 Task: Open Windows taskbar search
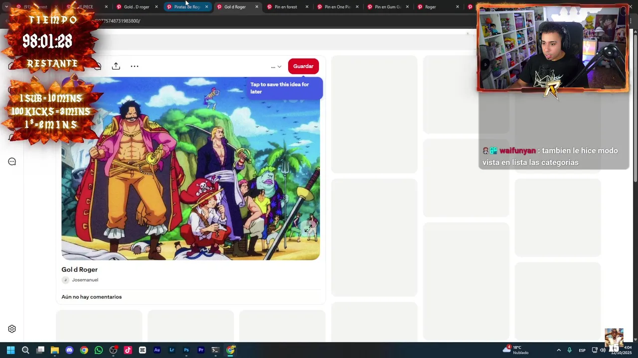coord(25,350)
